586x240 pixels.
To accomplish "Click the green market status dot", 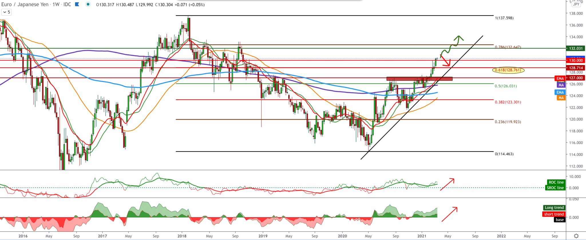I will (x=88, y=4).
